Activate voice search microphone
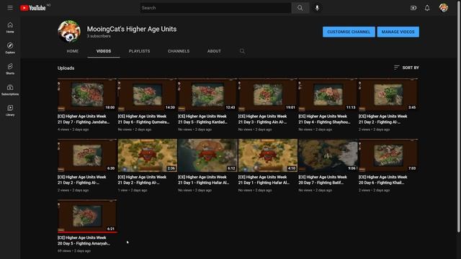This screenshot has width=461, height=259. click(x=317, y=8)
